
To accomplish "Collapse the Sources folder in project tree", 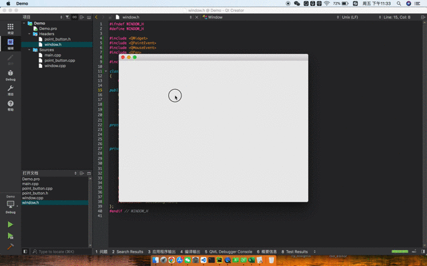I will [29, 50].
